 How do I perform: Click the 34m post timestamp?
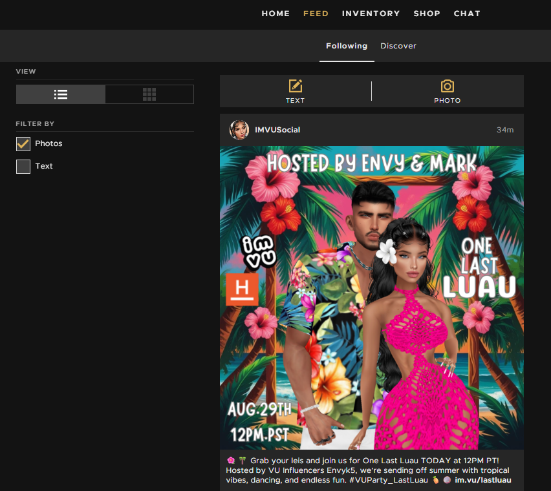pos(505,129)
